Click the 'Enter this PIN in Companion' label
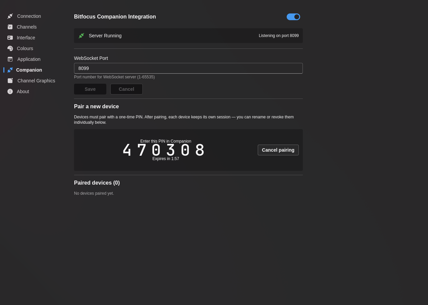Screen dimensions: 428x305 click(x=166, y=141)
